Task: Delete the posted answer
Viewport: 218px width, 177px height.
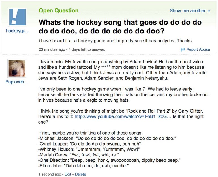Action: pyautogui.click(x=80, y=174)
